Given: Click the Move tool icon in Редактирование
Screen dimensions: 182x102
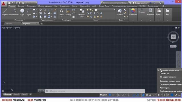Looking at the screenshot, I should pyautogui.click(x=40, y=10).
